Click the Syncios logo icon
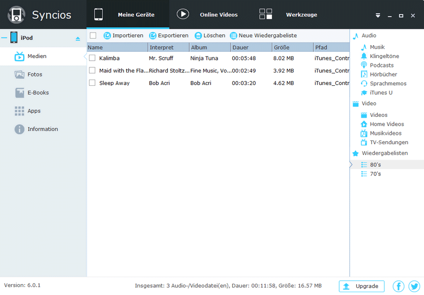 (16, 15)
